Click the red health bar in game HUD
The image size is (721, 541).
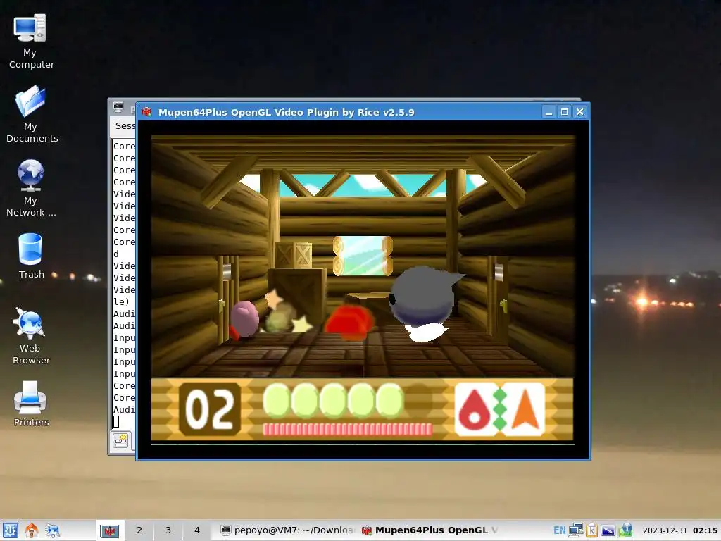click(347, 429)
